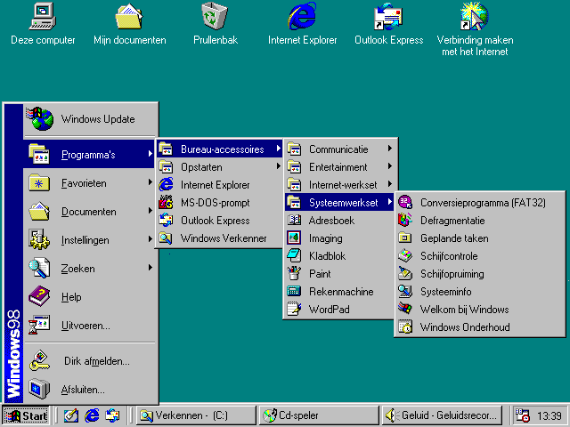Switch to Geluid - Geluidsrecorder taskbar button

point(442,415)
